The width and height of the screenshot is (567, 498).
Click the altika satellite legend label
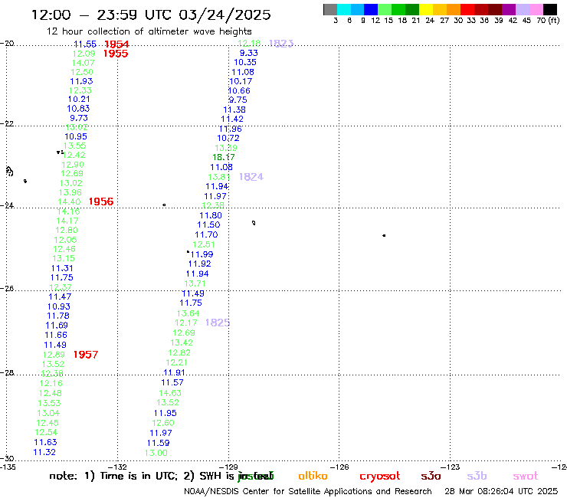313,476
